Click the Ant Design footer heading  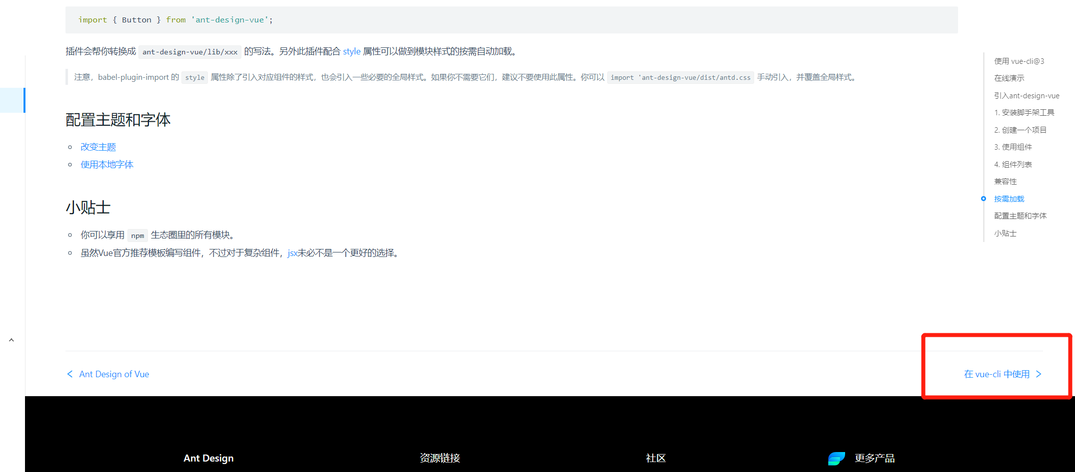point(208,458)
